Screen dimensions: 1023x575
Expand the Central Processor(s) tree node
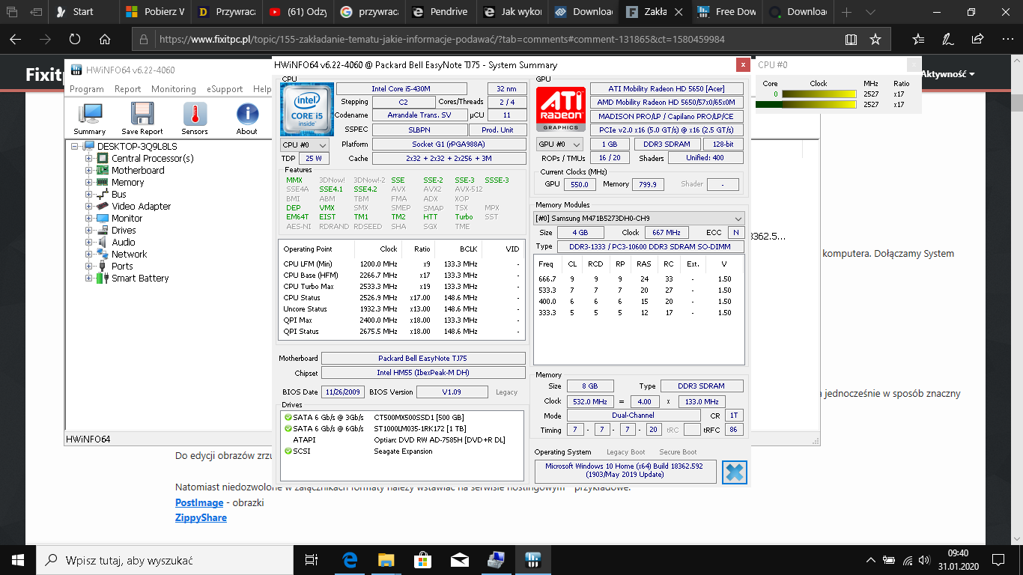coord(89,159)
